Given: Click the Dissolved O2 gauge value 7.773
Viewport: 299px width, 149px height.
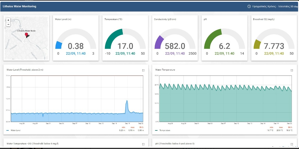Looking at the screenshot, I should (274, 46).
